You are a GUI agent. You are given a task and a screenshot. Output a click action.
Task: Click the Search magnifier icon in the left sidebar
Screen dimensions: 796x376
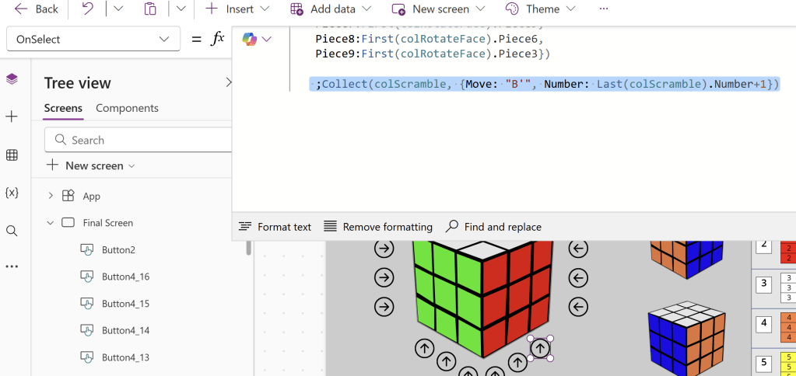[12, 231]
